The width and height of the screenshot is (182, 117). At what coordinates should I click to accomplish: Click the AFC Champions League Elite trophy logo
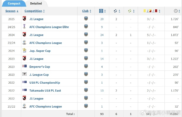coord(24,27)
